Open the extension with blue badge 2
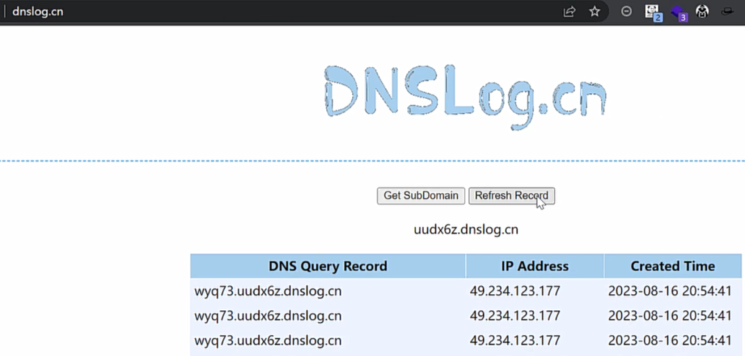Viewport: 745px width, 356px height. (x=653, y=12)
